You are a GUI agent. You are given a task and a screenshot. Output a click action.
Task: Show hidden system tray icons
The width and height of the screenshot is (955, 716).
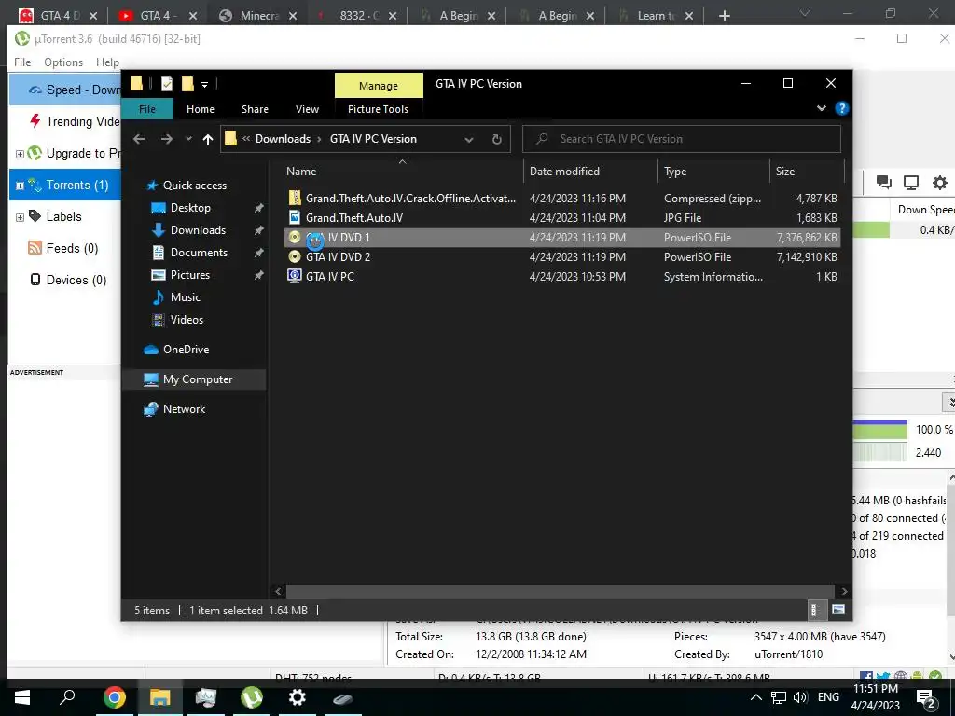tap(756, 697)
